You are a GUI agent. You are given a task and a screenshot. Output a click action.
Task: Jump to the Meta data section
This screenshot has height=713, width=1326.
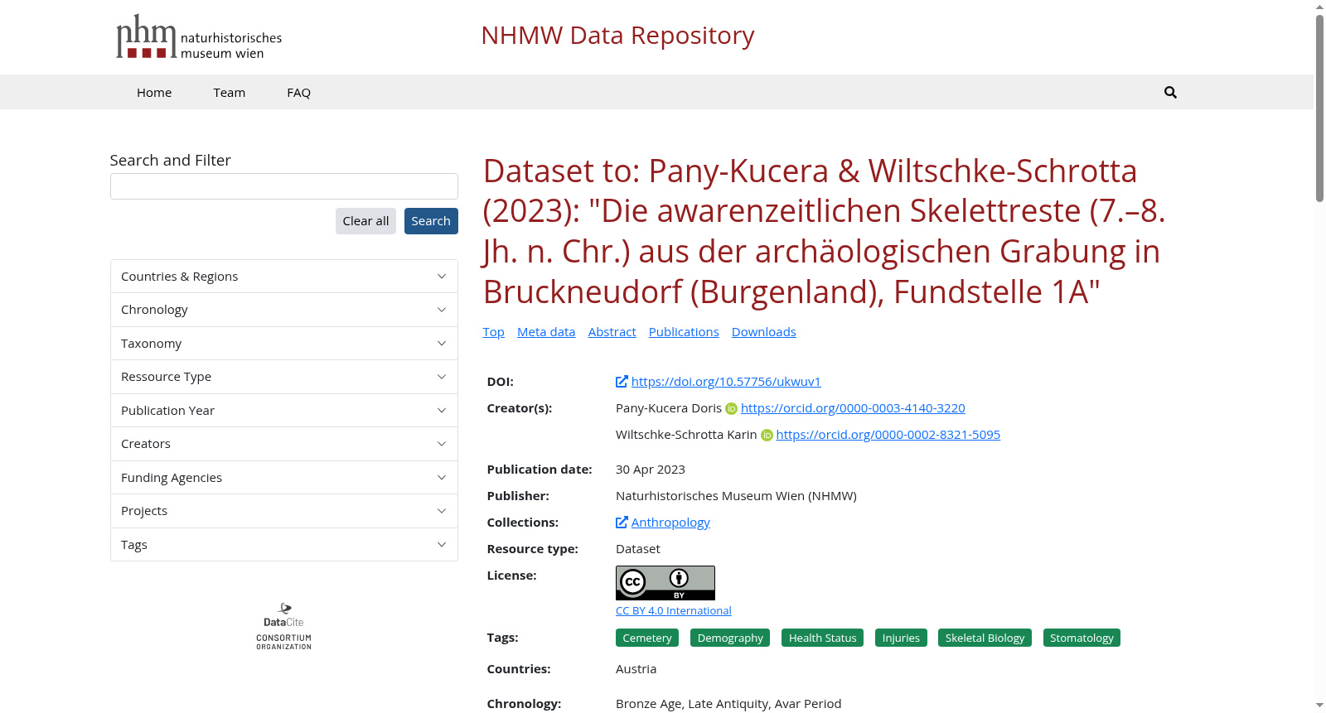click(x=546, y=332)
